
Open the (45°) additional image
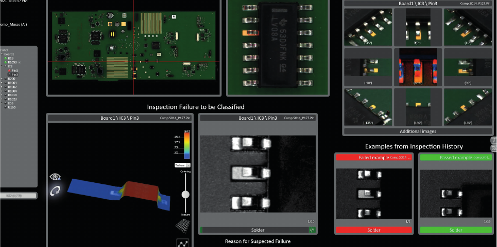pyautogui.click(x=468, y=27)
